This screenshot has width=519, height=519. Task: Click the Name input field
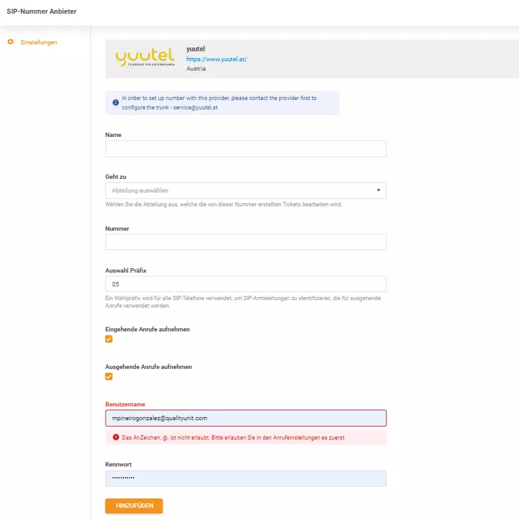[244, 148]
